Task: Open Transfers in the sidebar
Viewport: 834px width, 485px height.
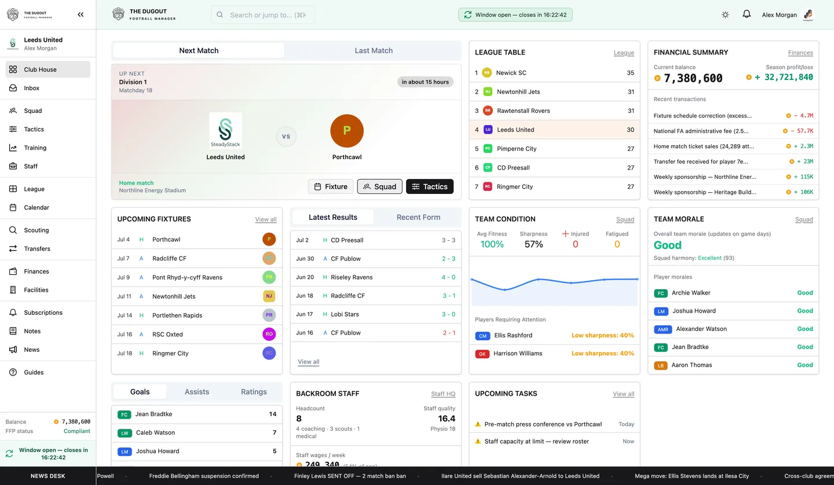Action: coord(48,248)
